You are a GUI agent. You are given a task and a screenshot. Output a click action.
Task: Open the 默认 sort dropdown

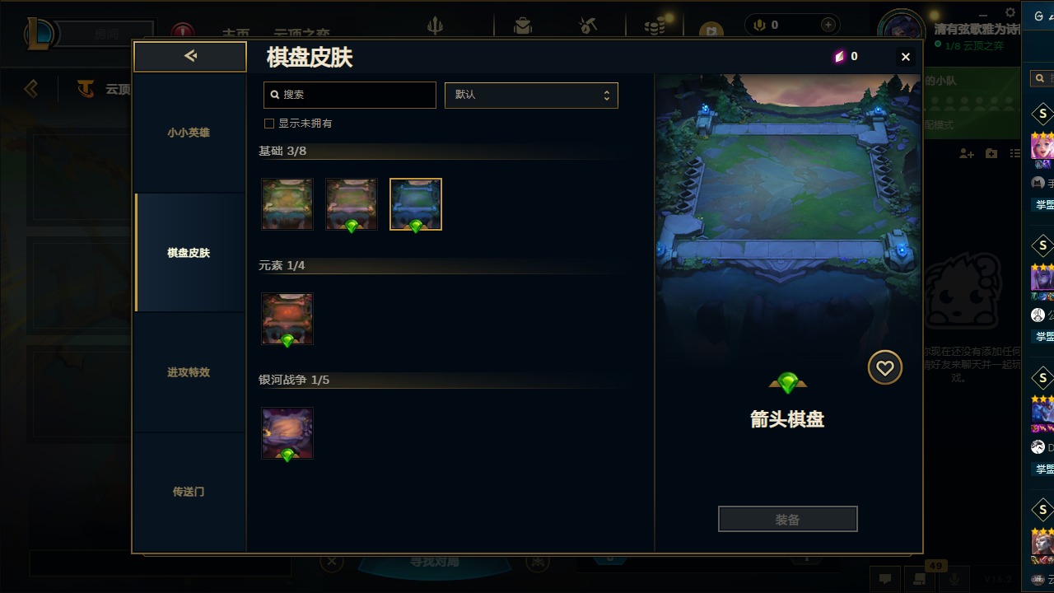531,95
